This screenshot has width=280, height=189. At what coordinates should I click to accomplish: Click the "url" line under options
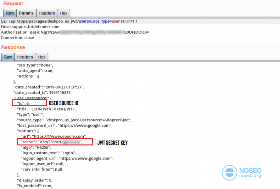click(54, 136)
